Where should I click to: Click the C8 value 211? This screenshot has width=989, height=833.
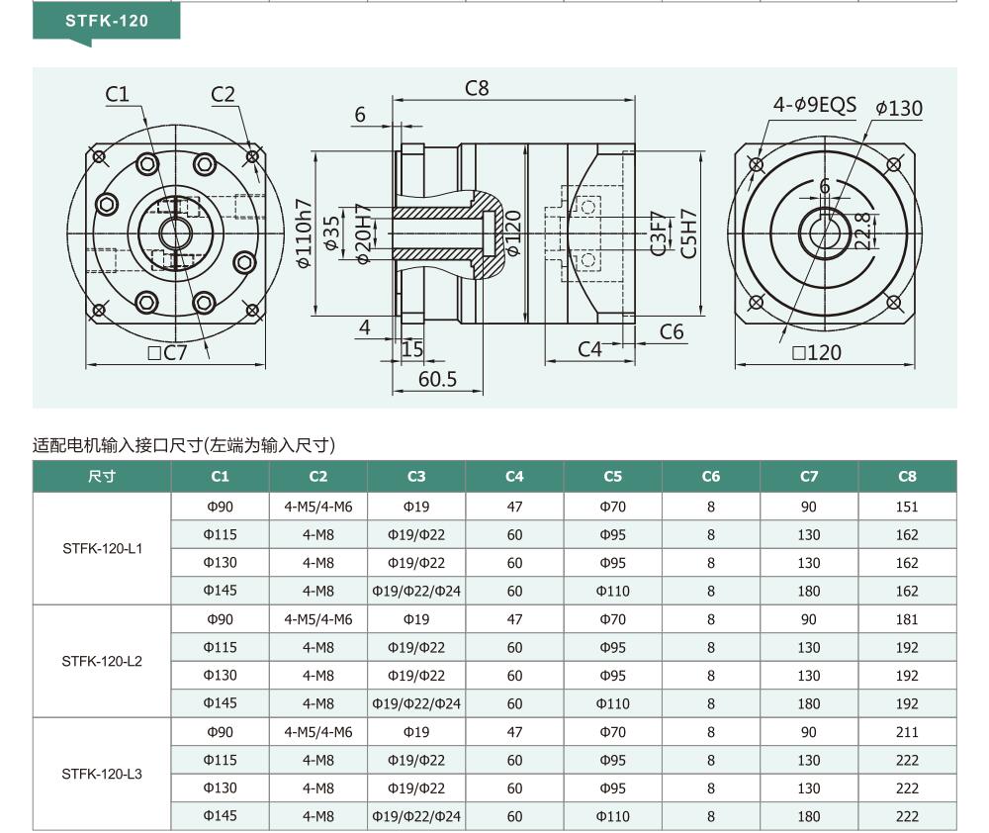click(907, 732)
